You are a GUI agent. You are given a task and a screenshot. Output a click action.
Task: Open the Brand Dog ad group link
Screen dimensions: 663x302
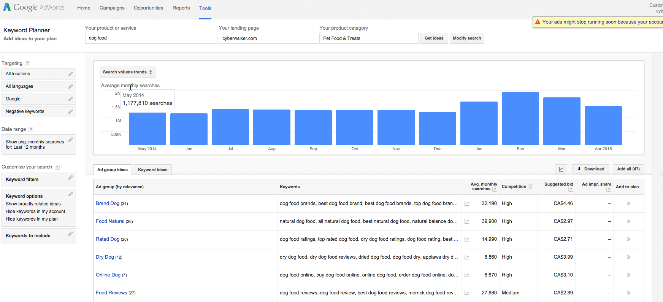point(108,203)
